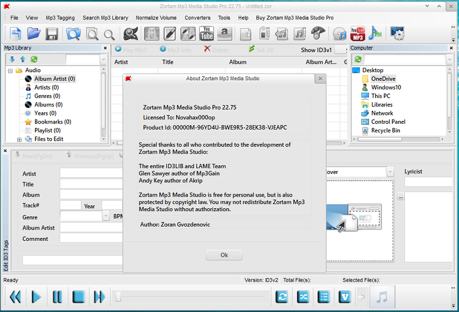The height and width of the screenshot is (312, 459).
Task: Expand the main toolbar overflow chevron
Action: [453, 40]
